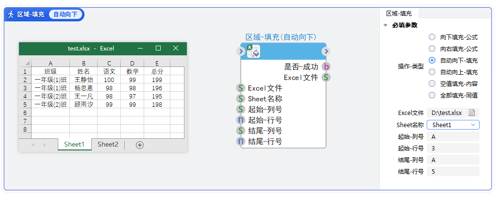Viewport: 499px width, 198px height.
Task: Select the 自动向上-填充 radio option
Action: coord(432,72)
